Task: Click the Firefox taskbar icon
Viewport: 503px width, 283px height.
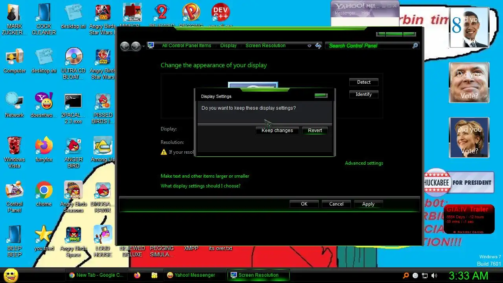Action: click(x=137, y=275)
